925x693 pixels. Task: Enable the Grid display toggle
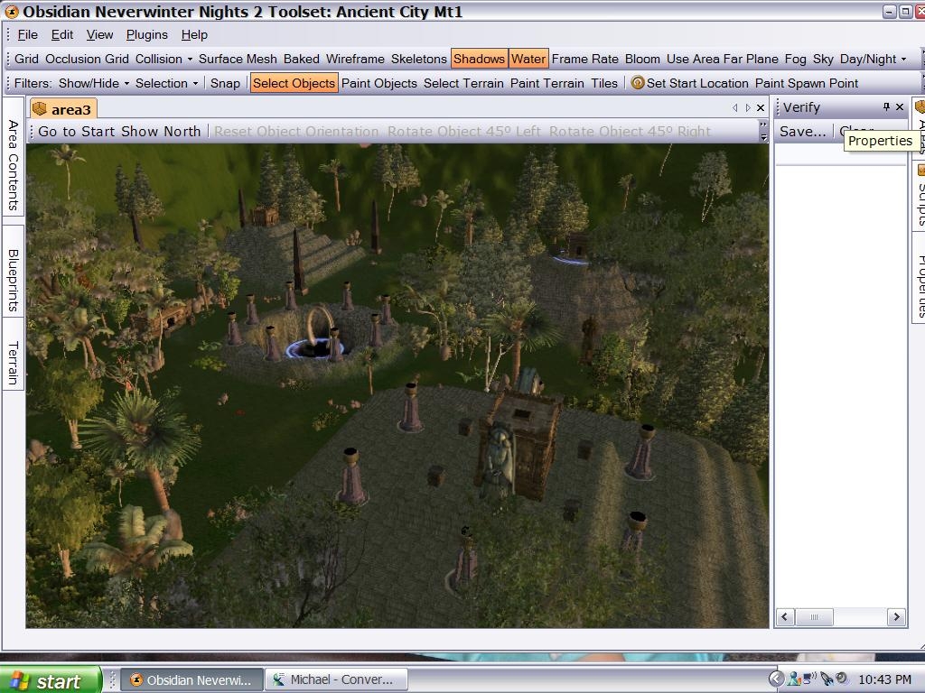tap(26, 59)
